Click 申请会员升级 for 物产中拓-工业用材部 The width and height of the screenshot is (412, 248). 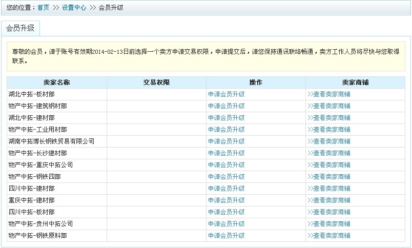[x=226, y=129]
